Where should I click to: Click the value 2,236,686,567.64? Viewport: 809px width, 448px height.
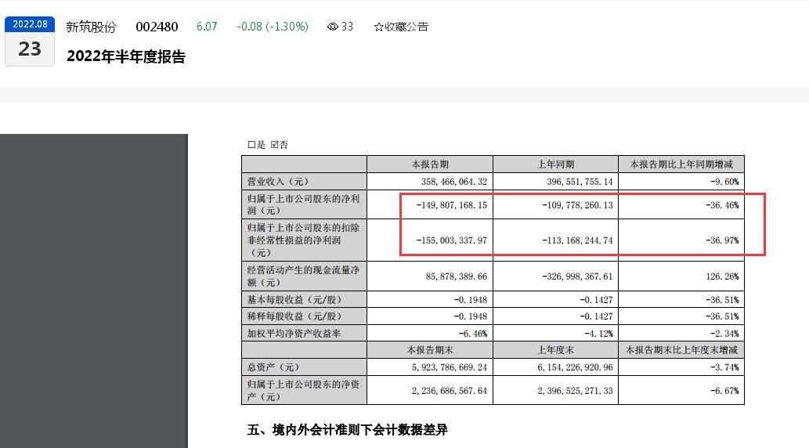[450, 391]
